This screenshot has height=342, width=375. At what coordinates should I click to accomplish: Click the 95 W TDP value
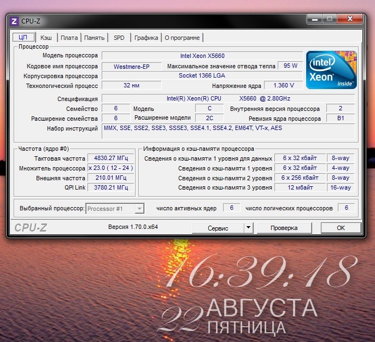click(x=290, y=66)
